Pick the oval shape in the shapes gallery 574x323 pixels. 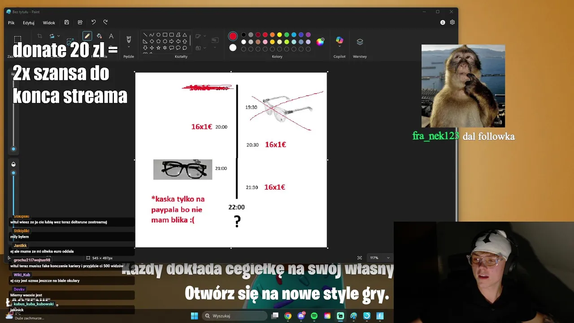[158, 35]
